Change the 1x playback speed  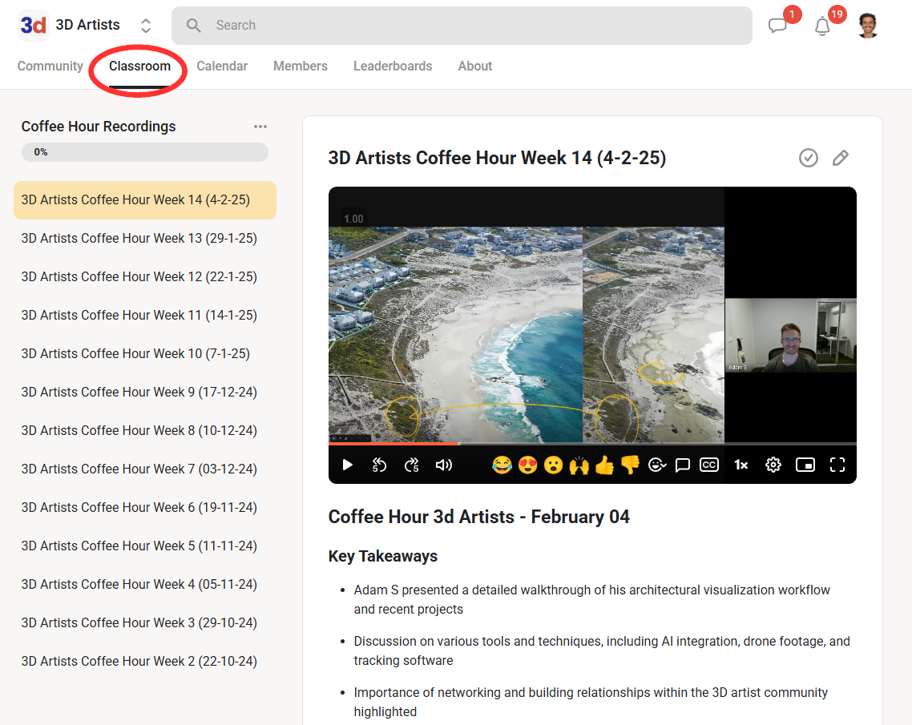(x=741, y=465)
